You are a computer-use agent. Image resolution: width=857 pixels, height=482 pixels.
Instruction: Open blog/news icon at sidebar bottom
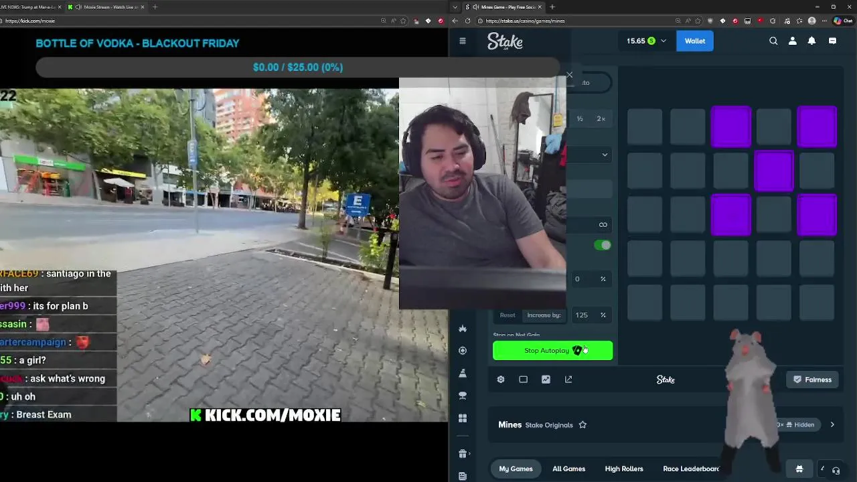tap(463, 476)
